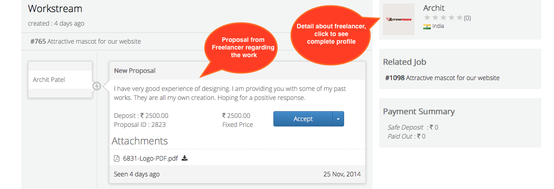Click the timeline circle marker beside Archit Patel
The height and width of the screenshot is (189, 554).
[x=96, y=86]
